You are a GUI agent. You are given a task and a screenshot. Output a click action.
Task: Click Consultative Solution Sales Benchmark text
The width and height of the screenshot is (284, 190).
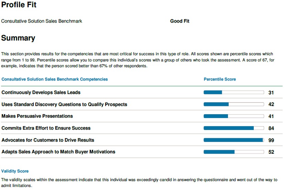(x=42, y=21)
